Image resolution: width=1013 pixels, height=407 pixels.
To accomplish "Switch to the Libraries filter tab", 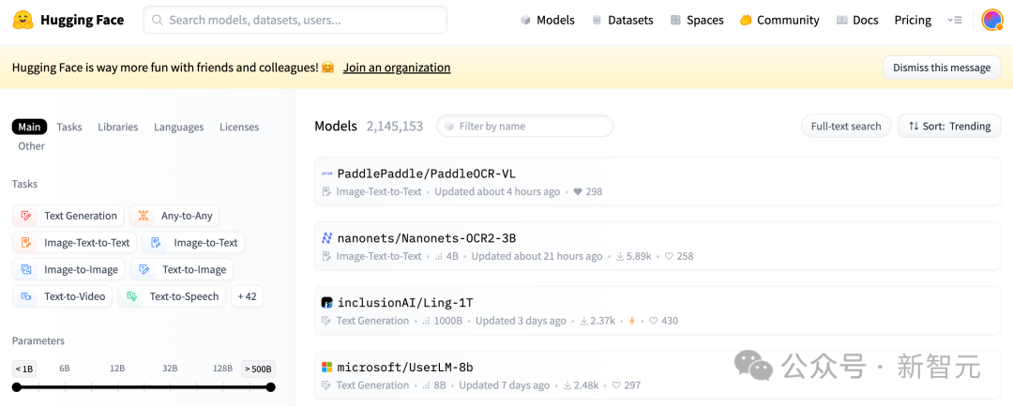I will (x=117, y=127).
